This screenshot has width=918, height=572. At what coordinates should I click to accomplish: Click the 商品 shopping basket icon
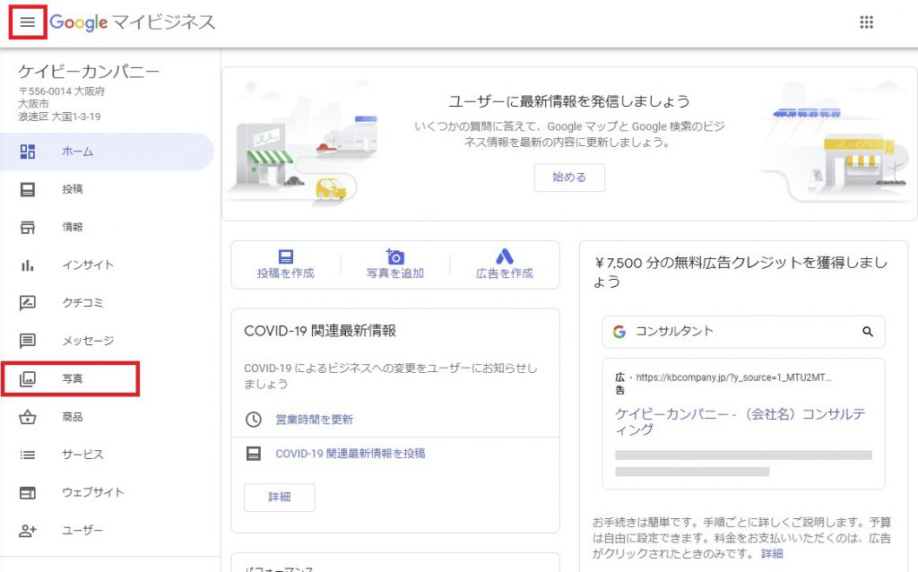(x=28, y=417)
